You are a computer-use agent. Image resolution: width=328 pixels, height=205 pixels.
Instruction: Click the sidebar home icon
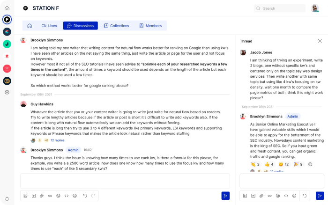click(7, 8)
